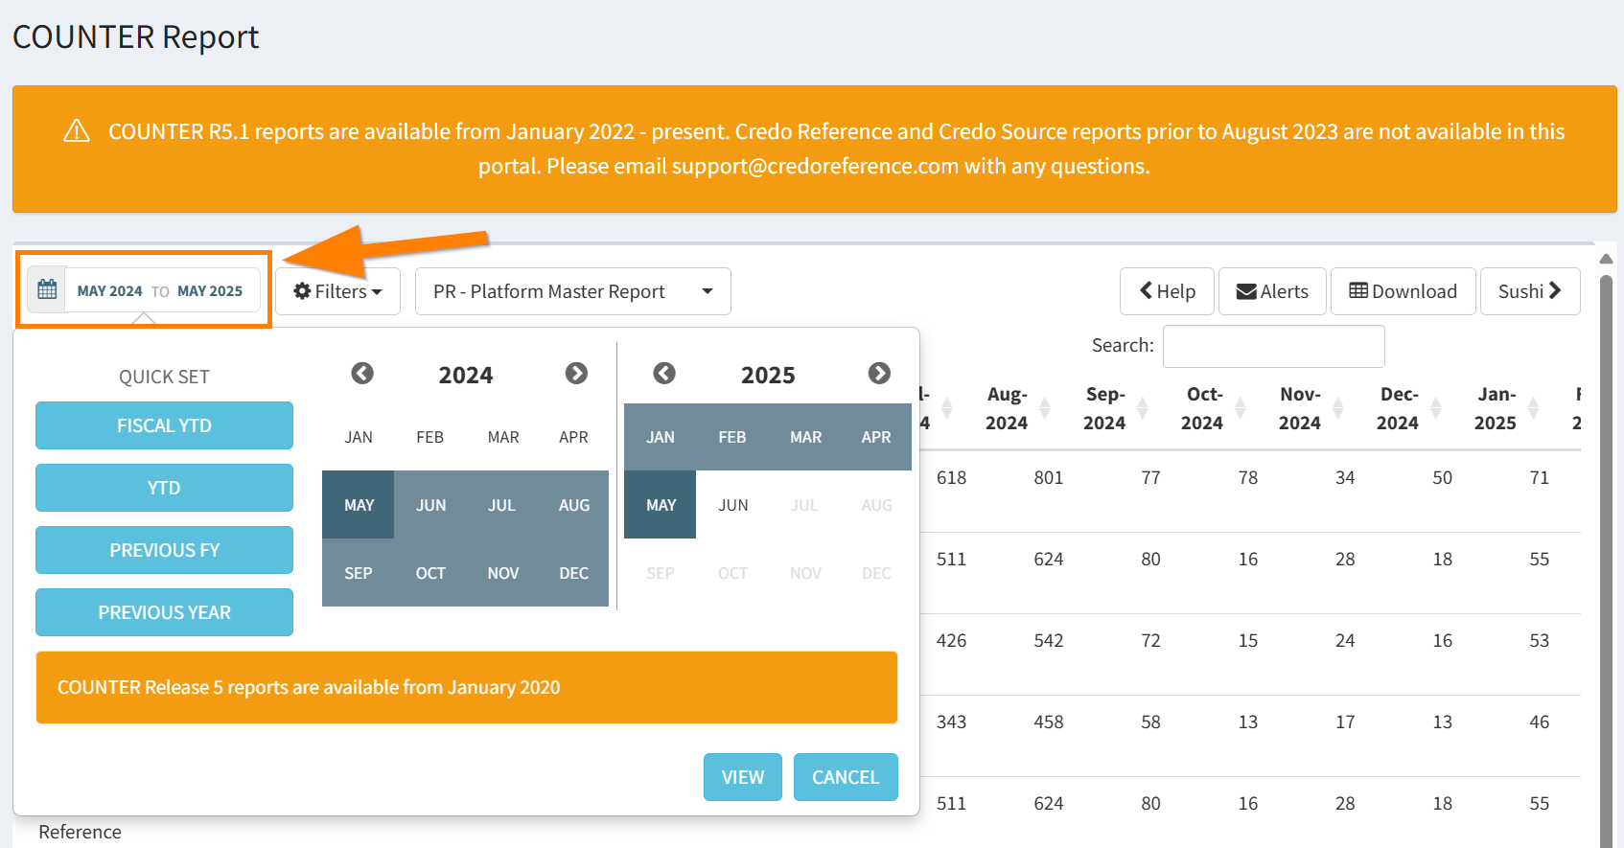The width and height of the screenshot is (1624, 848).
Task: Select AUG in the 2024 calendar
Action: click(x=573, y=505)
